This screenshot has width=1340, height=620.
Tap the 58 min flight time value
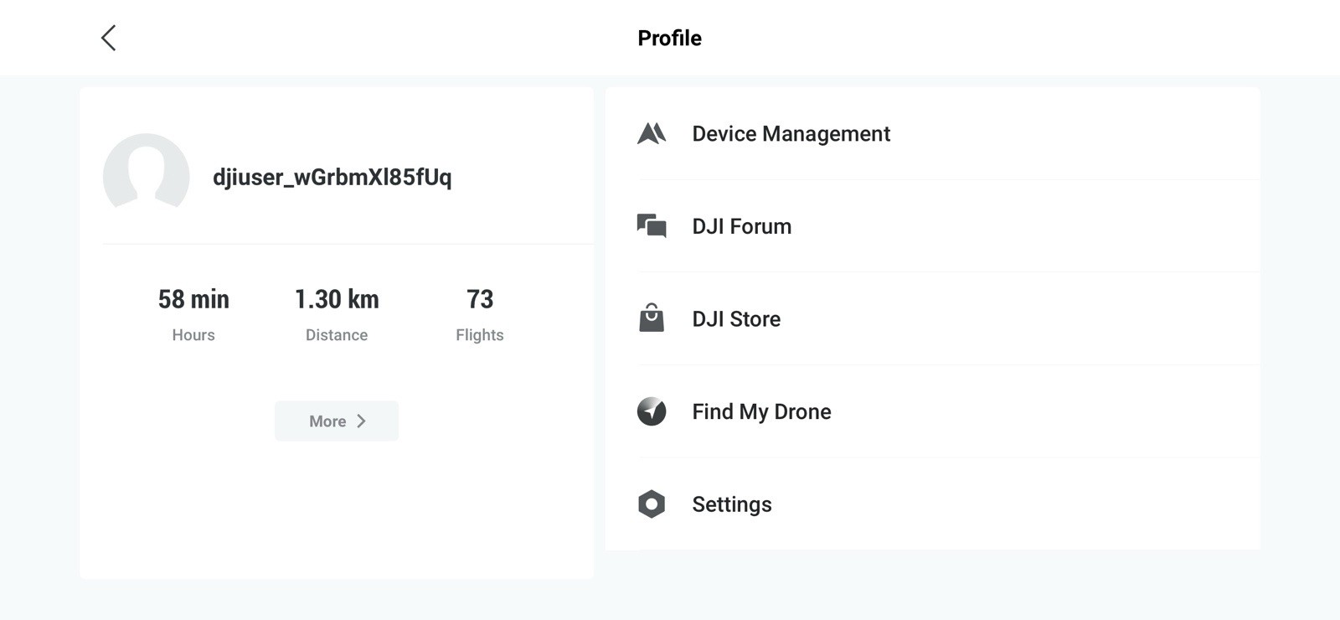(193, 299)
